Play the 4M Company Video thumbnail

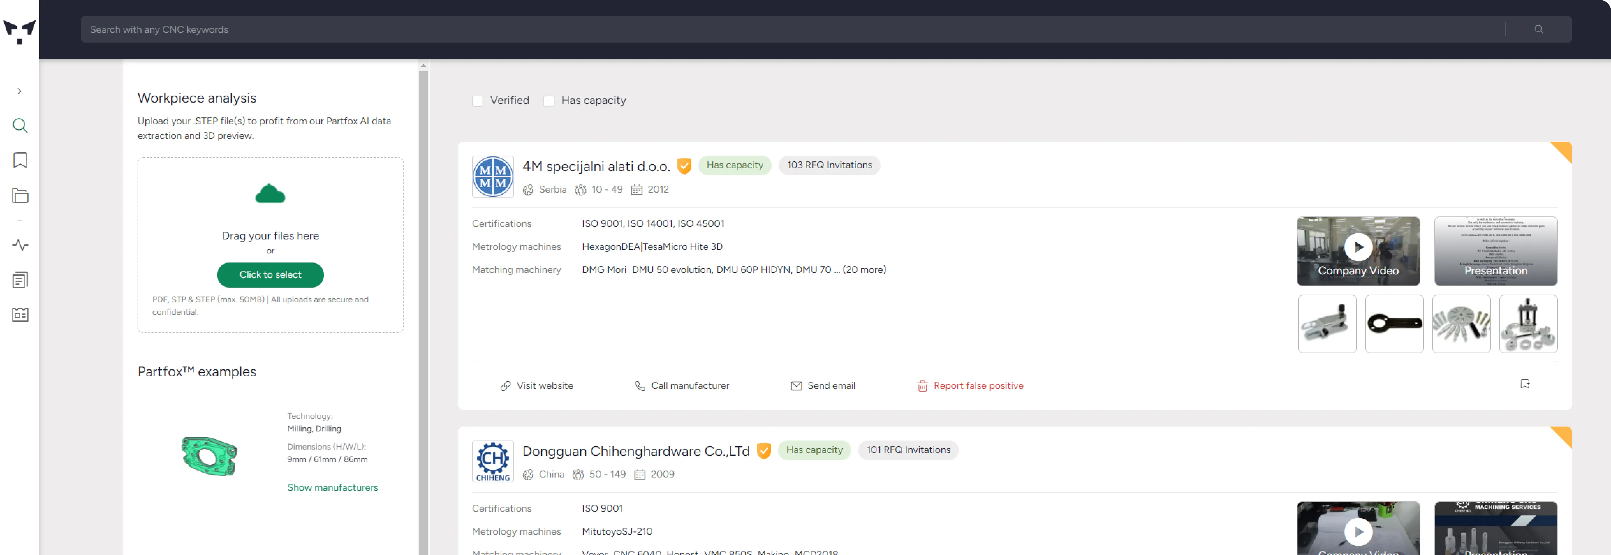[x=1358, y=247]
